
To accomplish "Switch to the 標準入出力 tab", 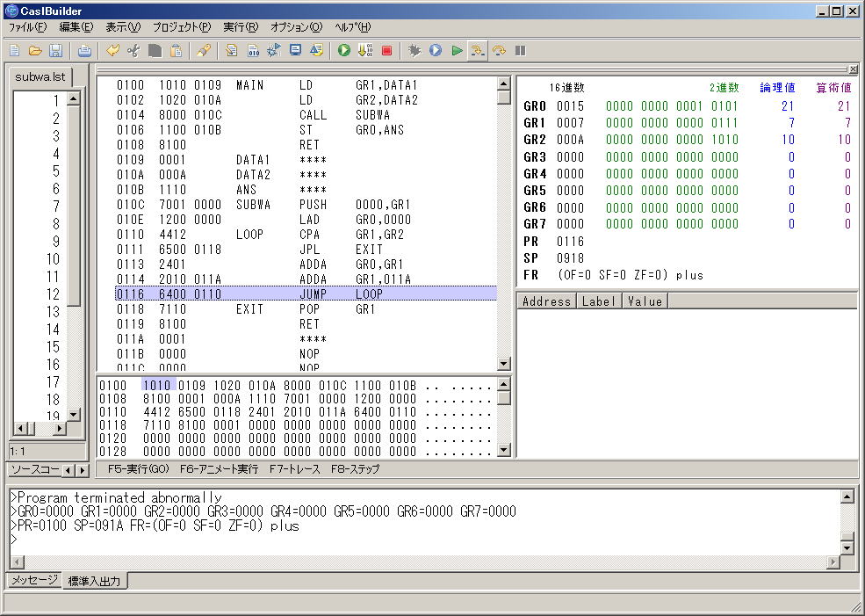I will tap(95, 581).
